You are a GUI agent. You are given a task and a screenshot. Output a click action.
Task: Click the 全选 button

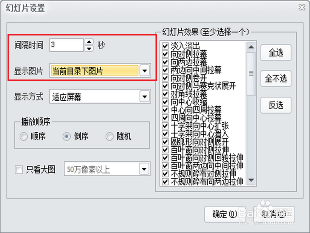click(276, 53)
